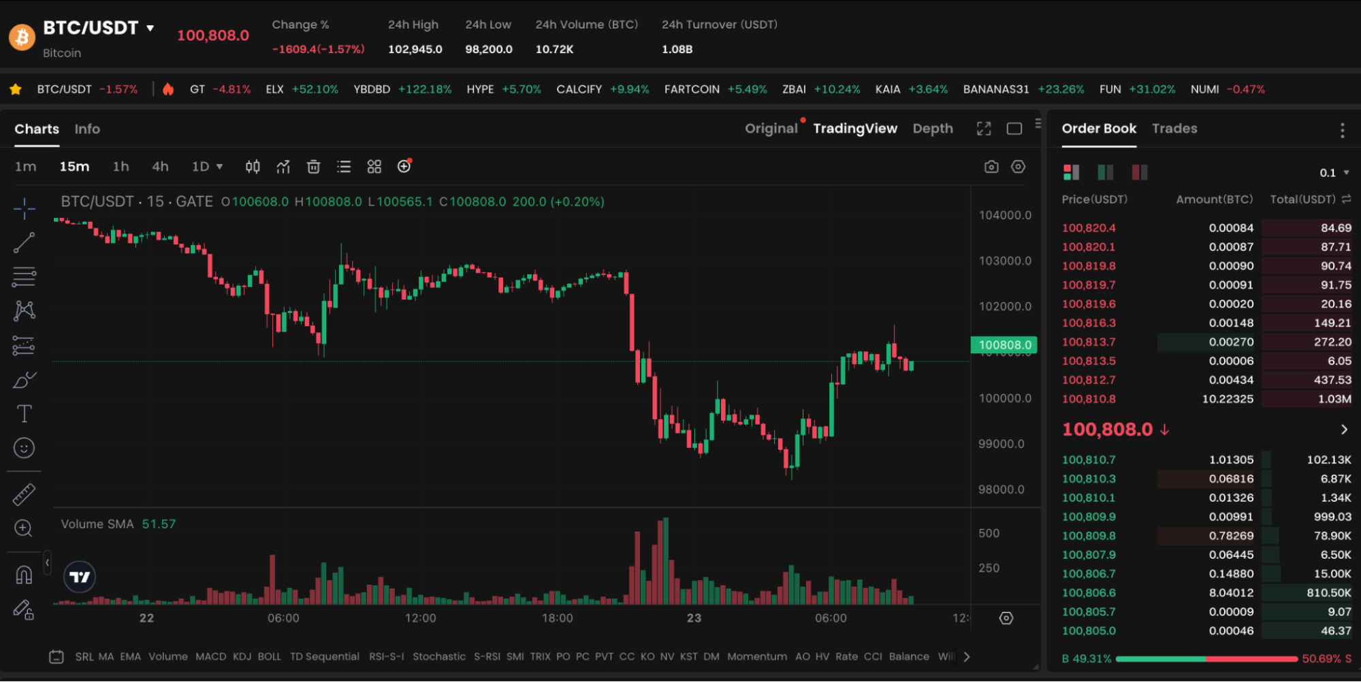Image resolution: width=1361 pixels, height=682 pixels.
Task: Switch to the Trades tab
Action: pyautogui.click(x=1174, y=129)
